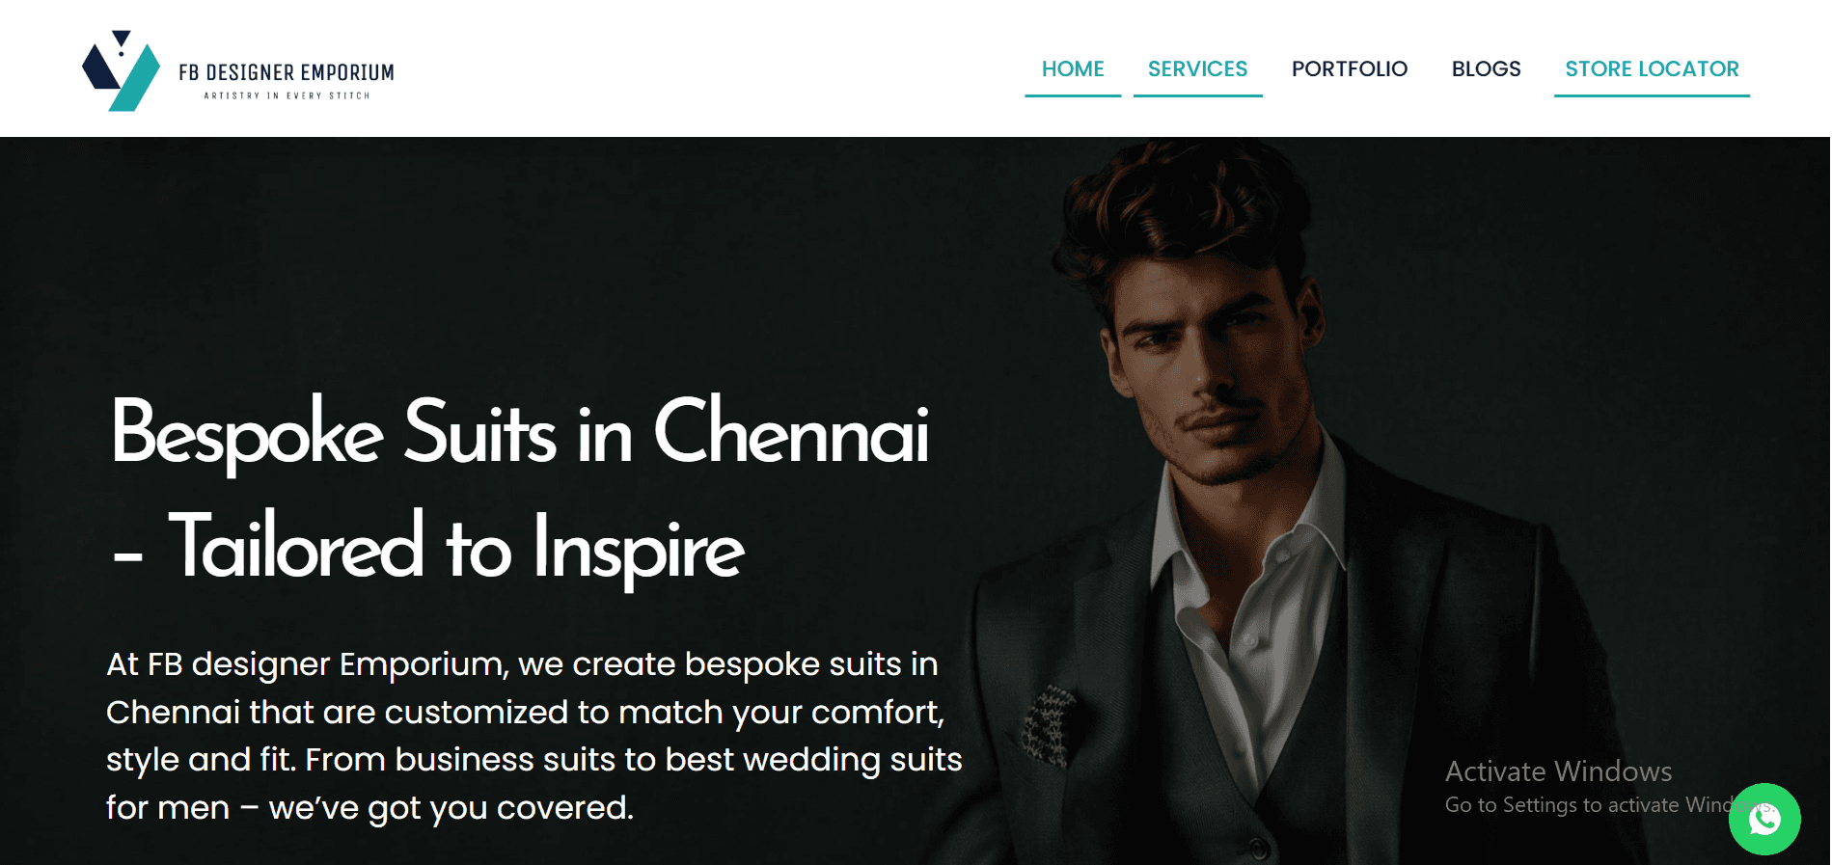Click the FB DESIGNER EMPORIUM brand name
The image size is (1832, 865).
coord(287,72)
